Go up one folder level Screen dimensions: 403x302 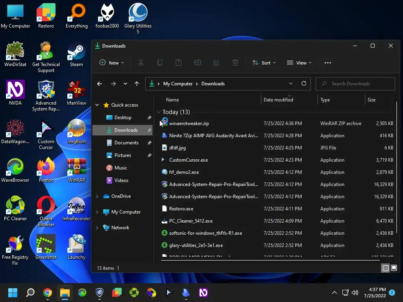point(137,84)
